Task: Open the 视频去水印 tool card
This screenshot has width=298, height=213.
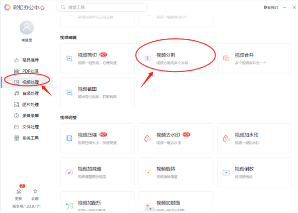Action: point(176,138)
